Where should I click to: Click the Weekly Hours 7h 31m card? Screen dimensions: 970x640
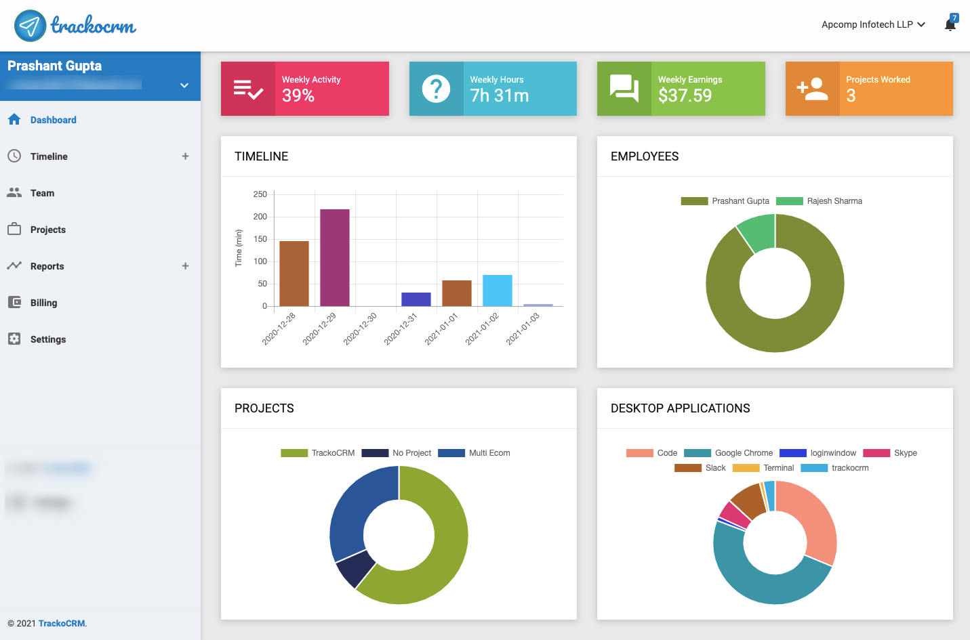(x=493, y=89)
